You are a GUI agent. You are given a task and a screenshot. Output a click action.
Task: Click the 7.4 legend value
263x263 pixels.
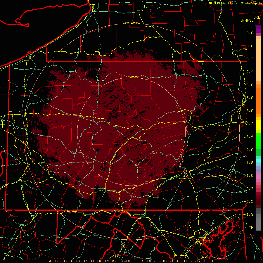[250, 72]
